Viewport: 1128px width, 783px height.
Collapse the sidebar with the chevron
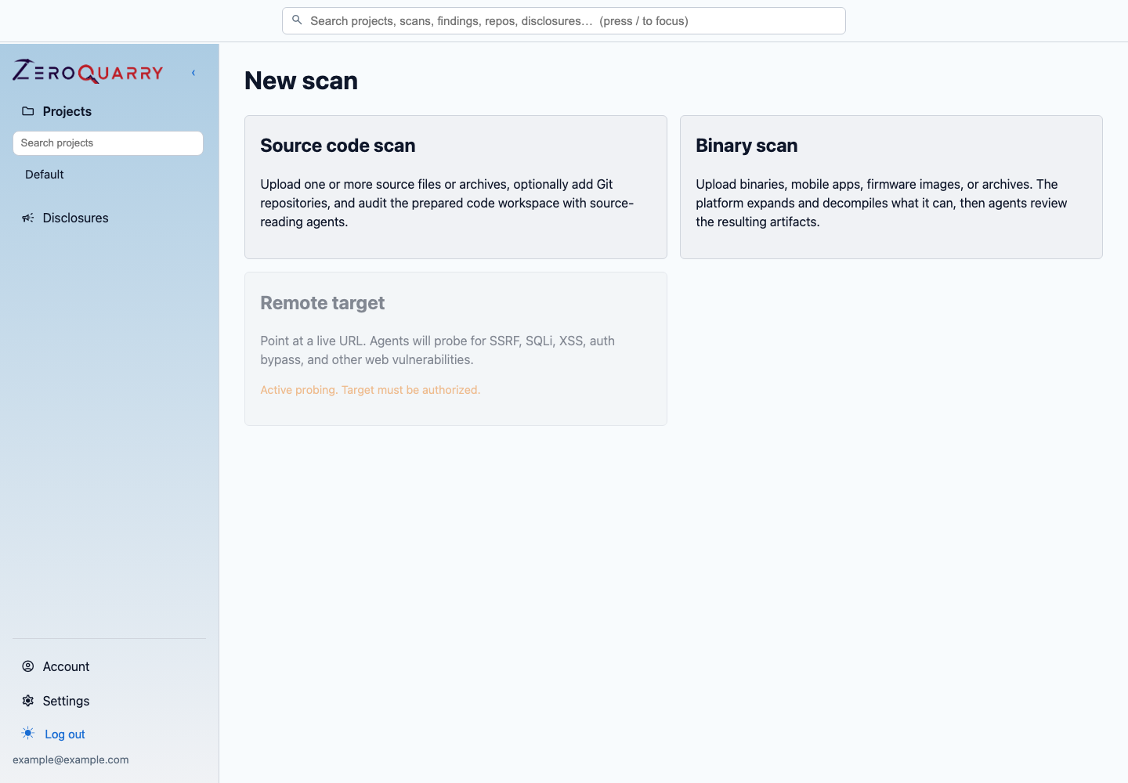(193, 73)
